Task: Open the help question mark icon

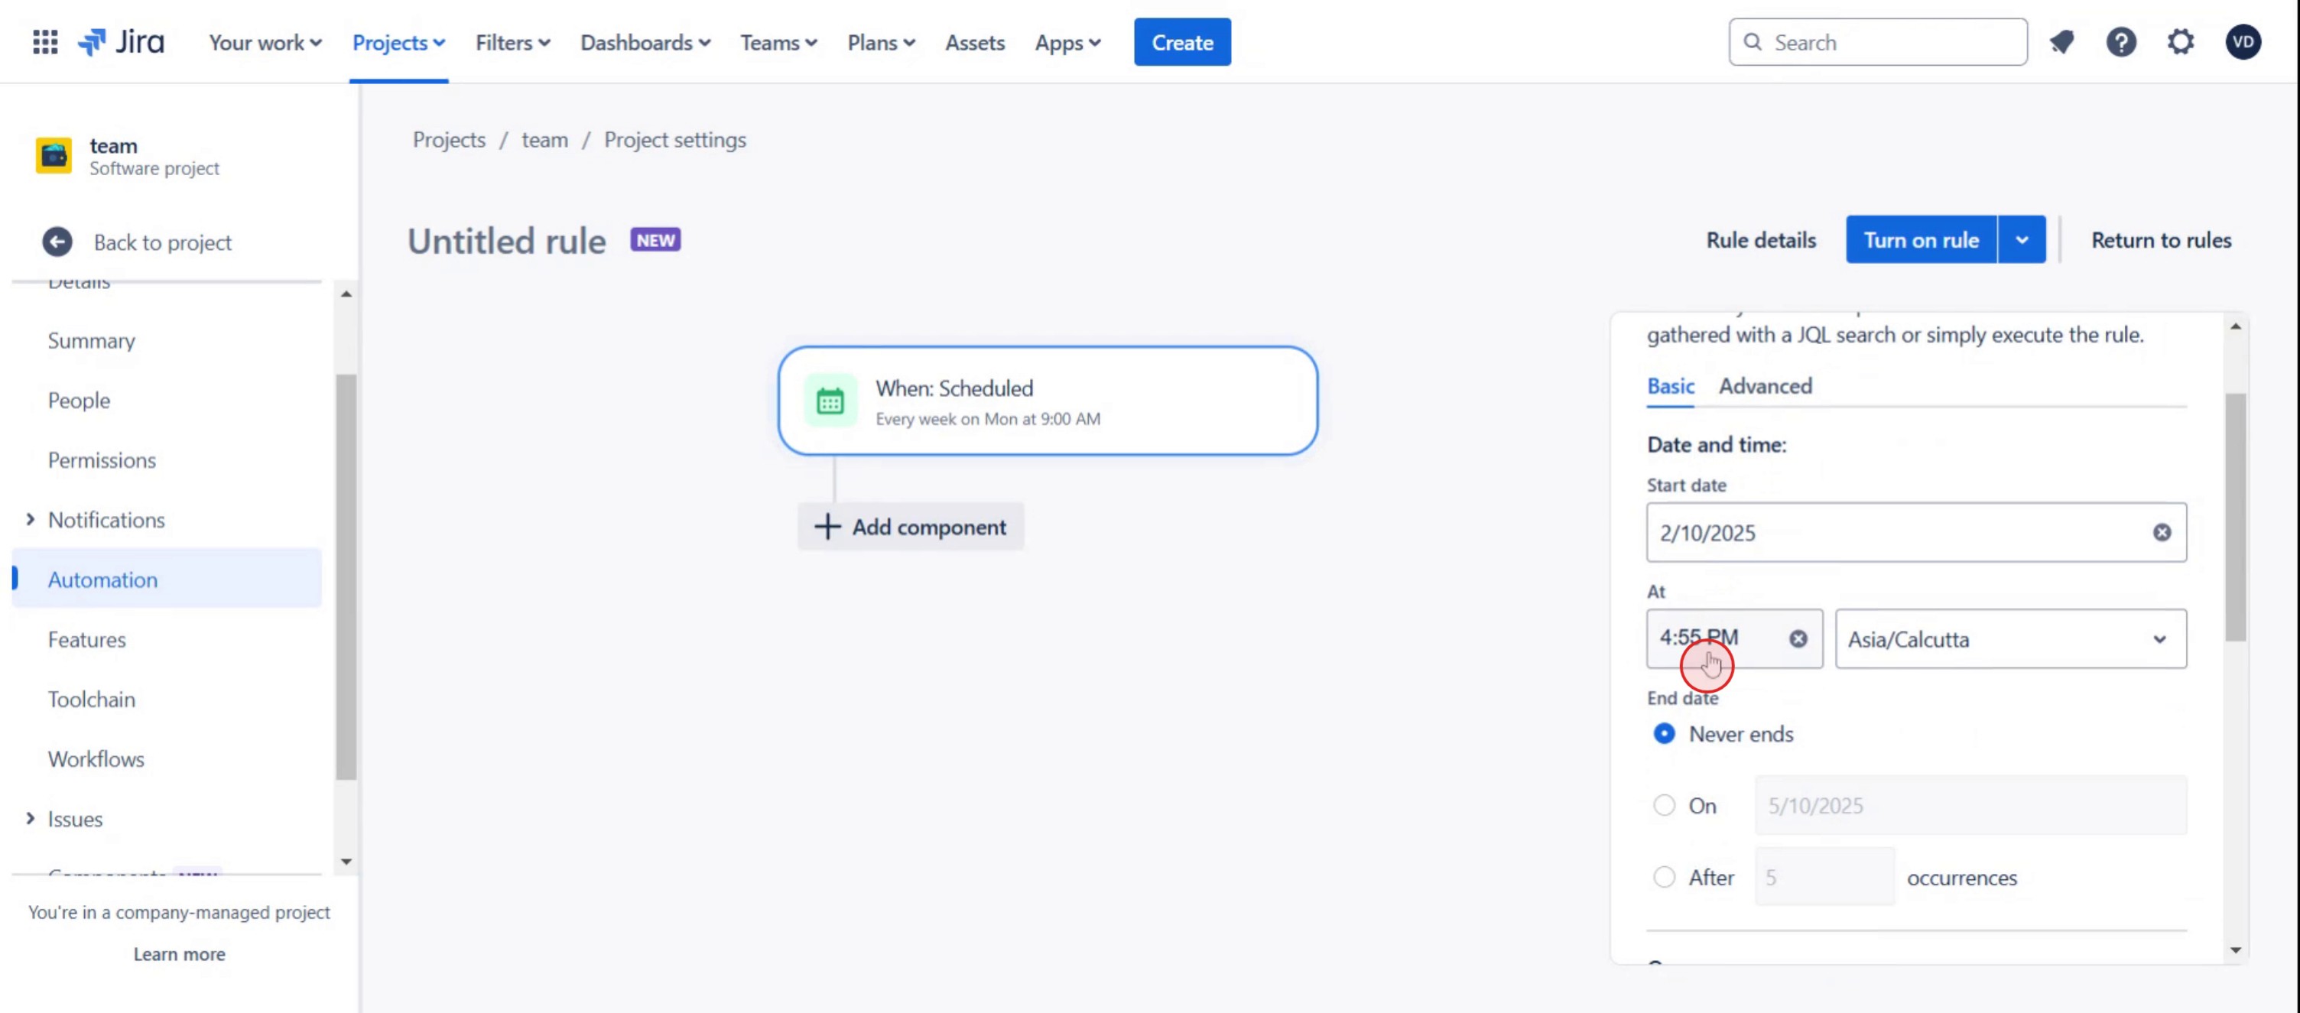Action: coord(2120,42)
